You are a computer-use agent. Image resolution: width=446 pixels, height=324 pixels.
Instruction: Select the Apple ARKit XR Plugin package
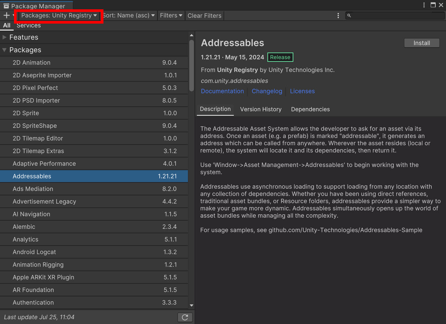(94, 277)
